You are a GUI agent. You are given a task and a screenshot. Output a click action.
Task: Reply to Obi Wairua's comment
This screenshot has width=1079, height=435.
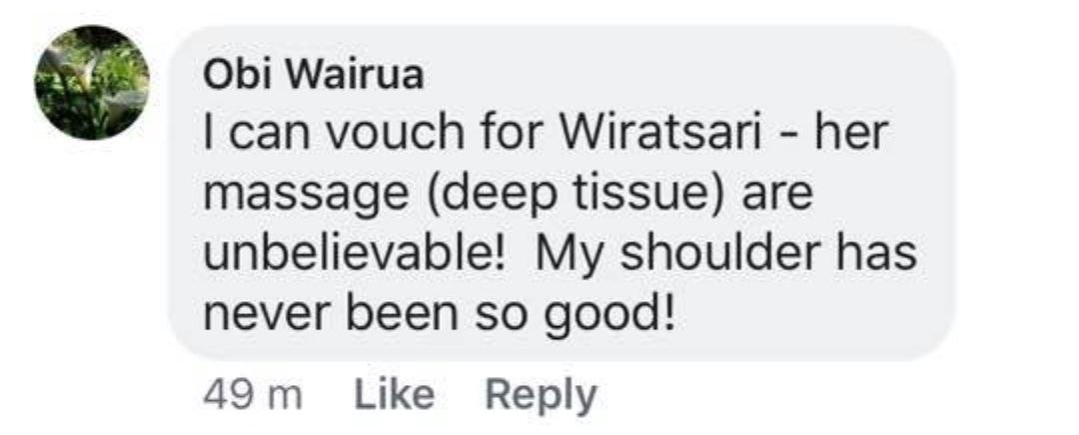540,396
